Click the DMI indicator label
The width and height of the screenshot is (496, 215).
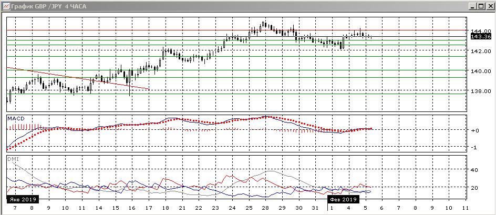[13, 159]
